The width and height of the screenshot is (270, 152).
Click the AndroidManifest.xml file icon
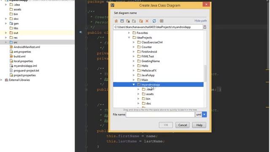11,47
